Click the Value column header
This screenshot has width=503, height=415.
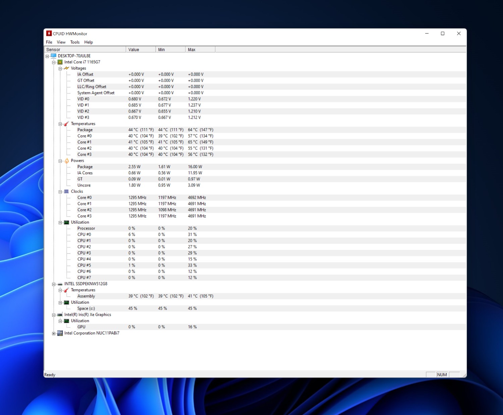click(x=141, y=50)
